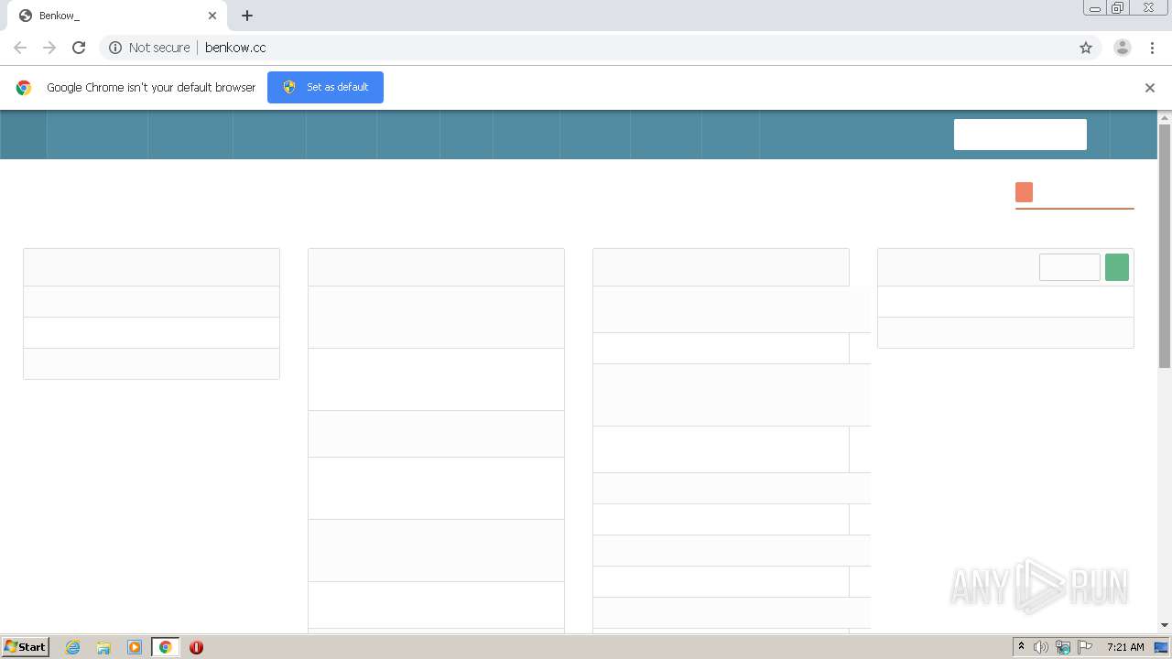Open the Chrome profile avatar
Image resolution: width=1172 pixels, height=659 pixels.
point(1123,48)
